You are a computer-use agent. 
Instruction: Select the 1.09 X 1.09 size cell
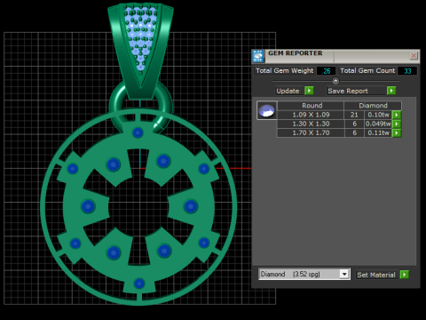coord(311,115)
